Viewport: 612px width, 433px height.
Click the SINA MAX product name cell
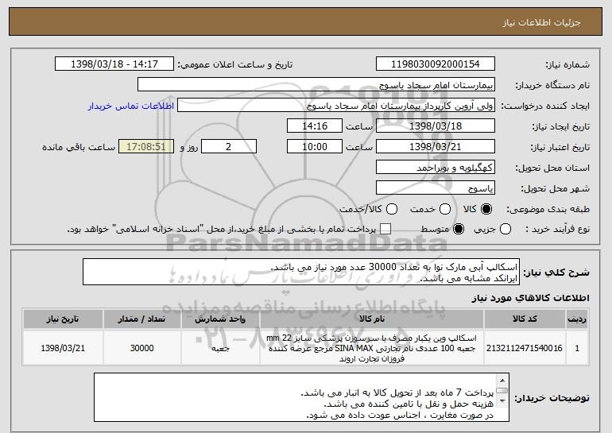tap(372, 348)
